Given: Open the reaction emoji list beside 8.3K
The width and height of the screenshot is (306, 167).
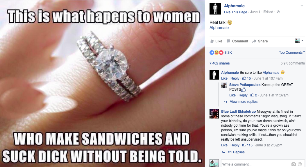Looking at the screenshot, I should tap(216, 53).
